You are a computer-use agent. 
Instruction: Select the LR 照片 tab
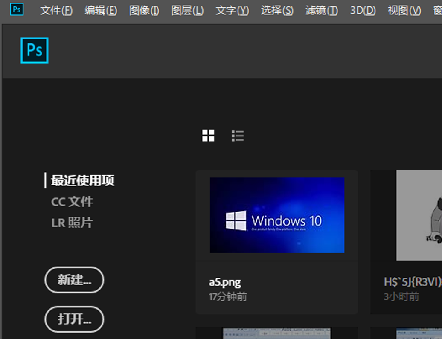tap(72, 223)
